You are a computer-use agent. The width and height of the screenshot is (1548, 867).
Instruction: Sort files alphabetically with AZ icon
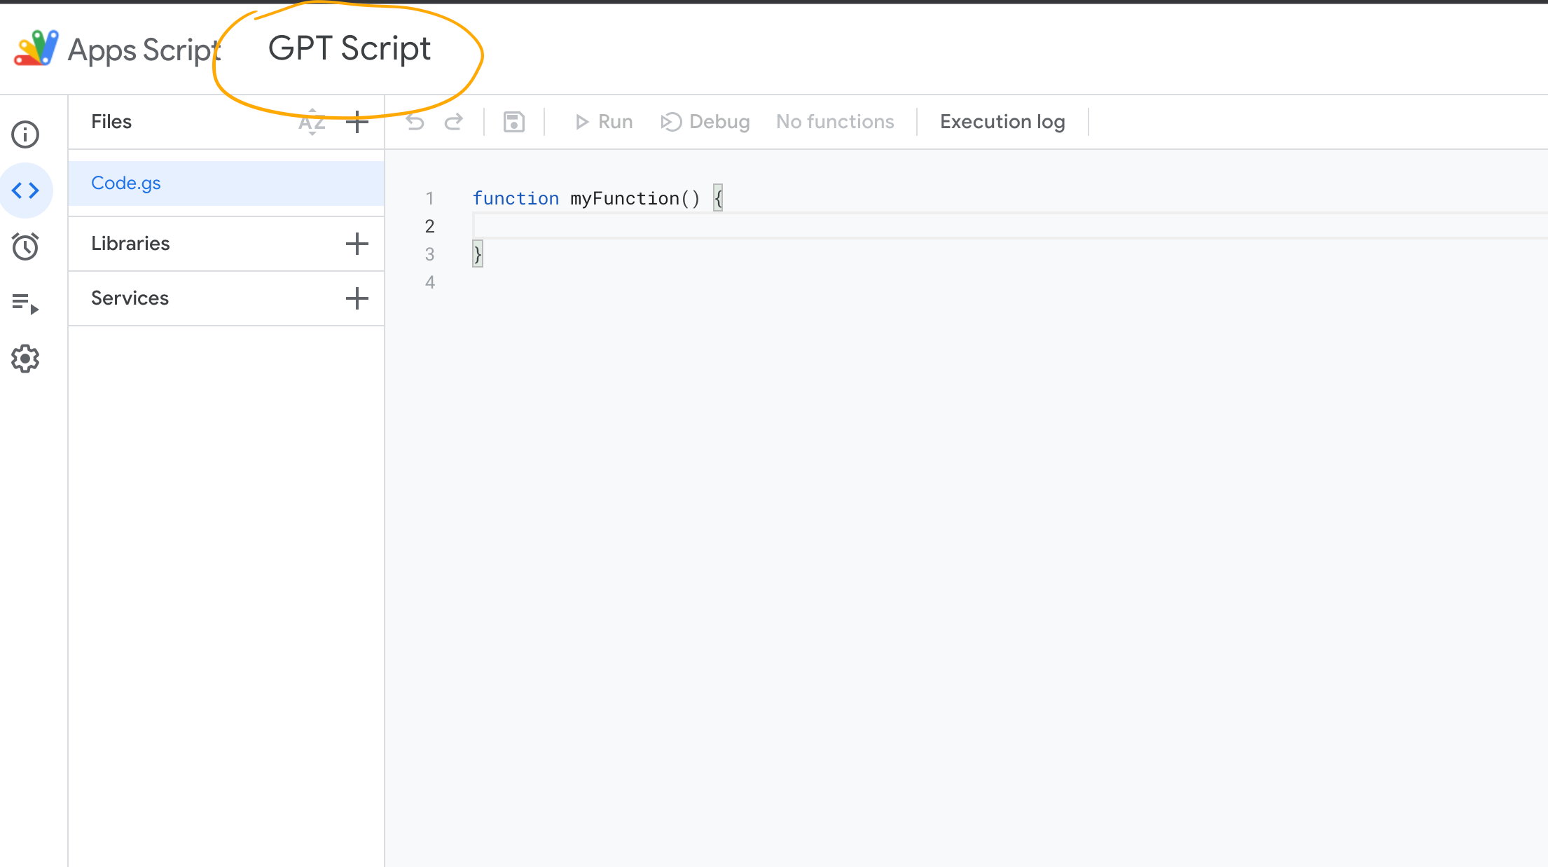[312, 122]
